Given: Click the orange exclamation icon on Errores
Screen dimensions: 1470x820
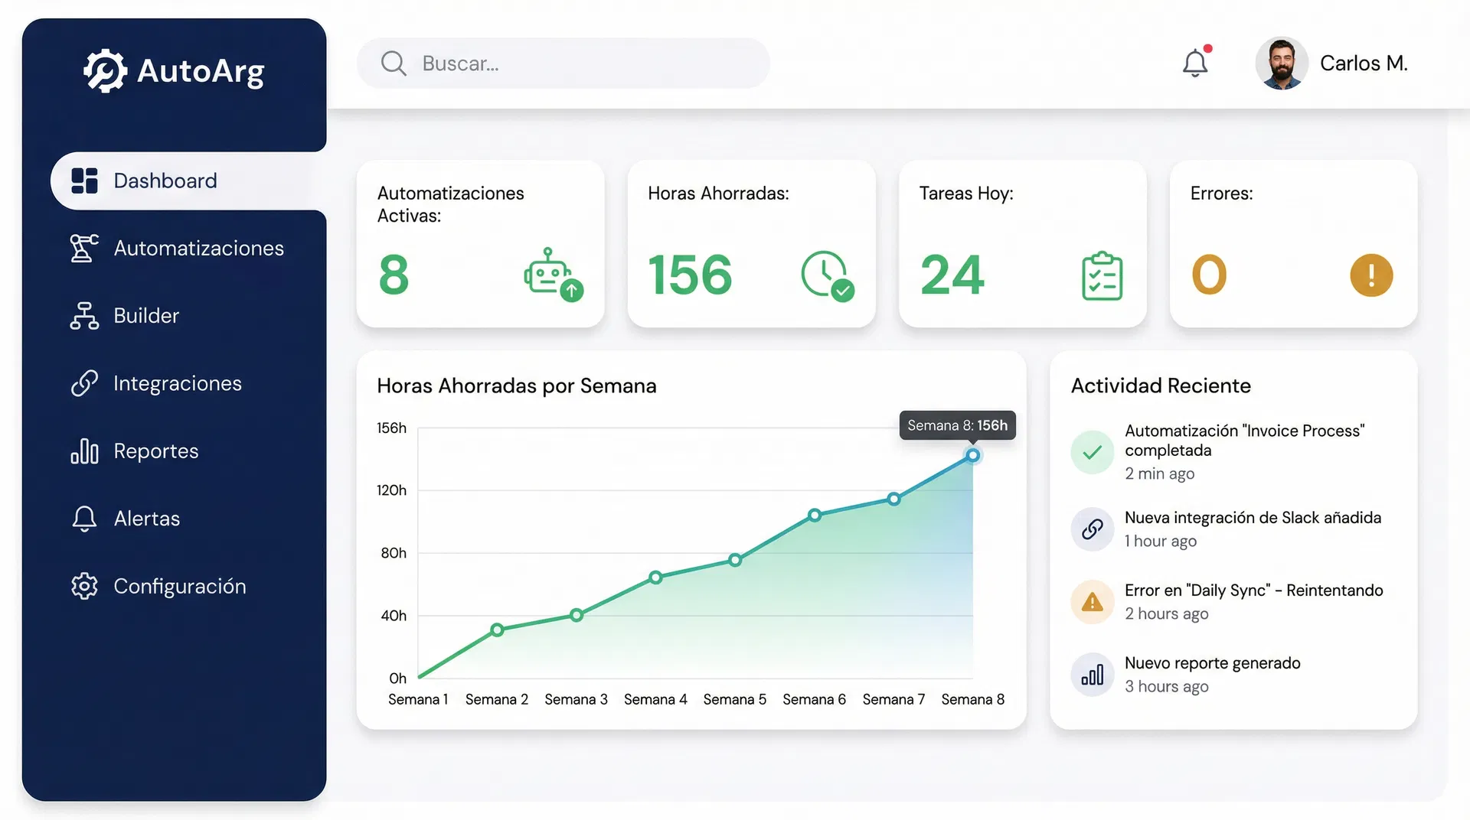Looking at the screenshot, I should 1370,275.
